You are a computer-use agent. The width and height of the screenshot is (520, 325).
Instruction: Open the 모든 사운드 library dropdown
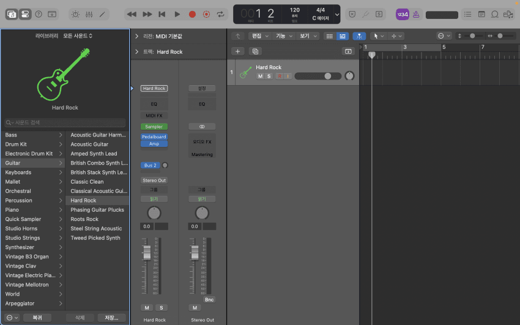tap(78, 36)
